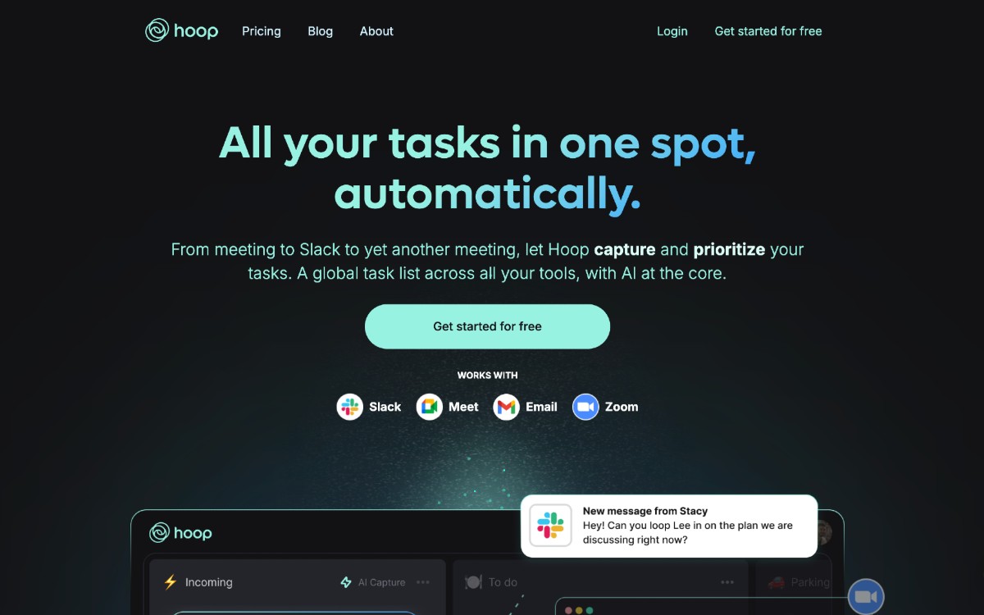Screen dimensions: 984x615
Task: Open the Incoming column three-dot menu
Action: [x=423, y=582]
